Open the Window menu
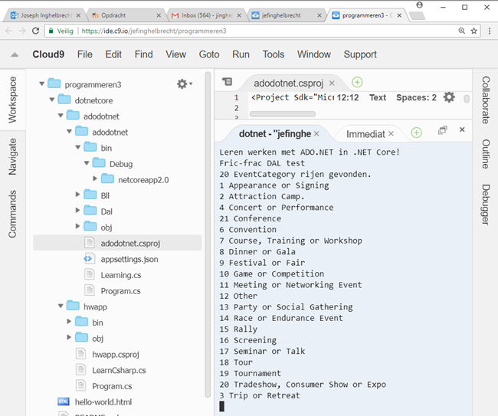Screen dimensions: 498x416 [x=314, y=54]
